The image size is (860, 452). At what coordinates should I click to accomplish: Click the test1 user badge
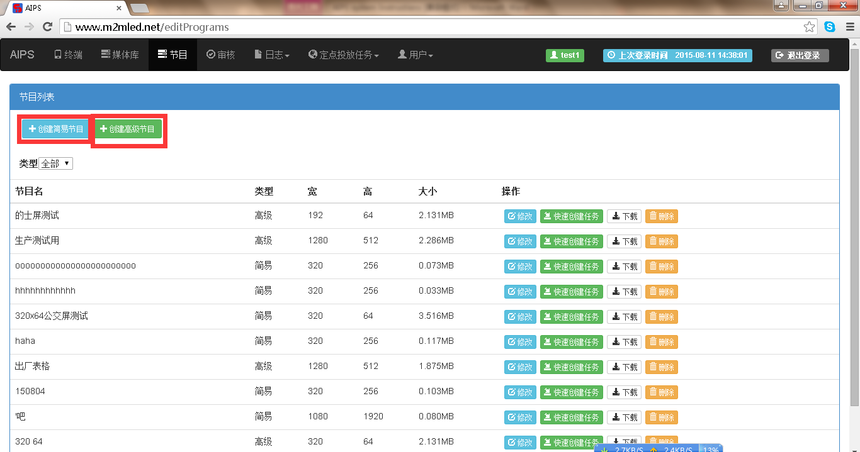tap(565, 55)
